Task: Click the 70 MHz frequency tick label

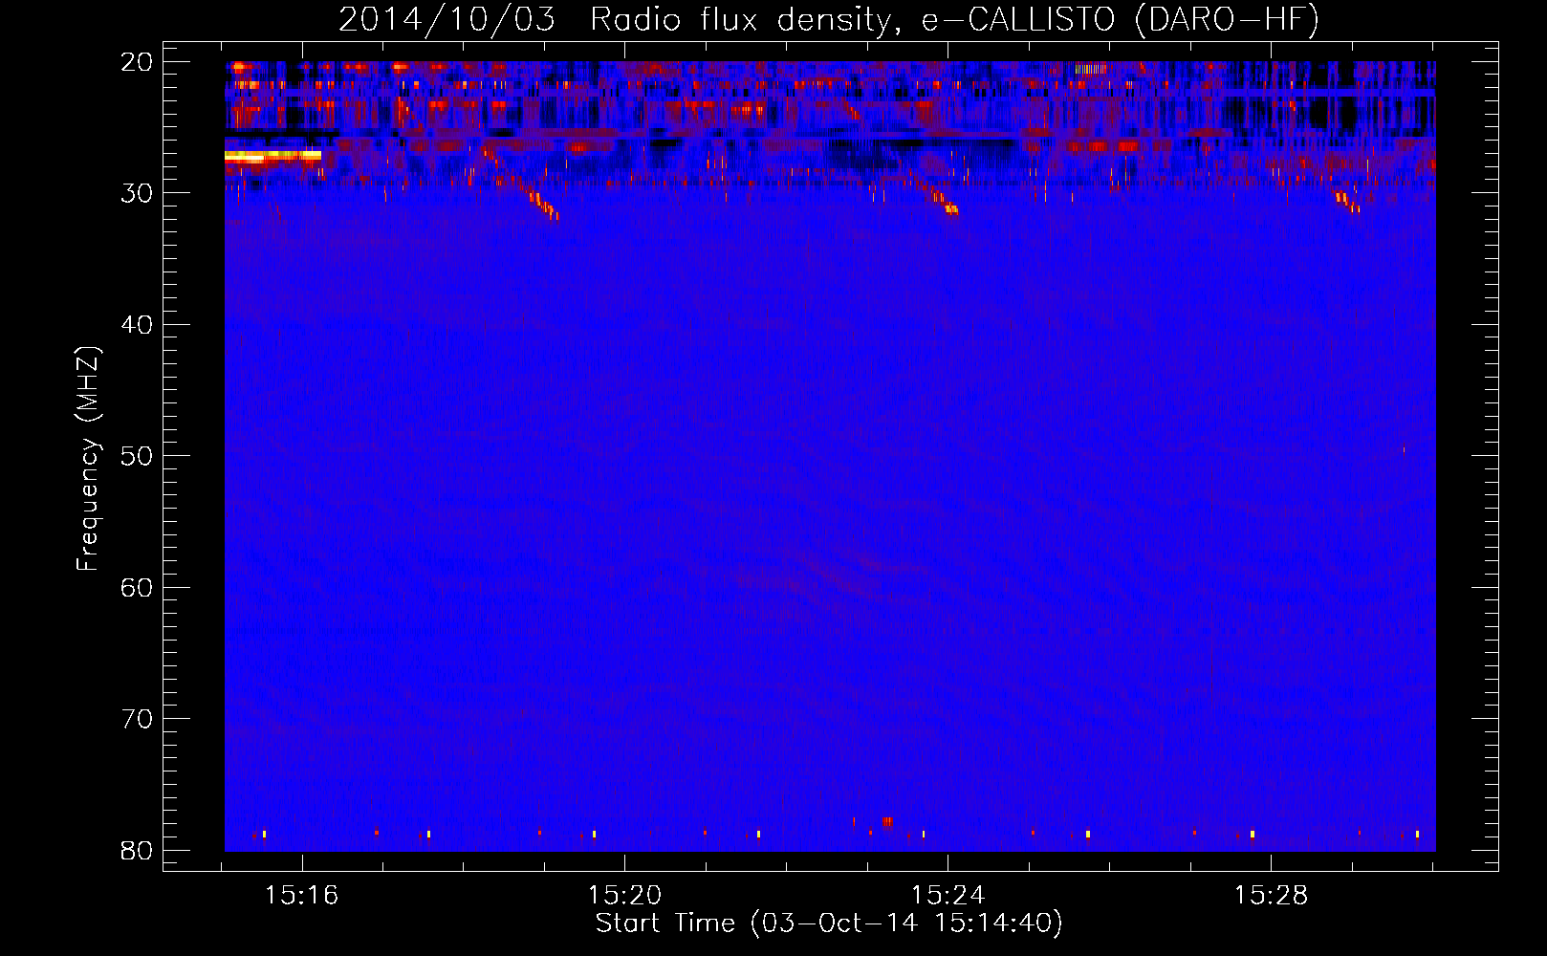Action: (x=138, y=719)
